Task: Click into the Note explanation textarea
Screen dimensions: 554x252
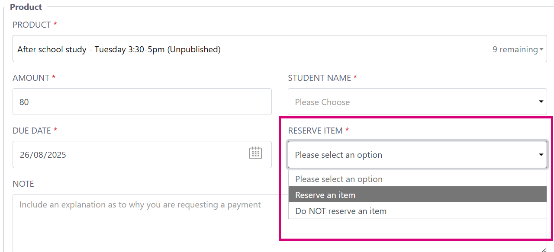Action: click(x=143, y=220)
